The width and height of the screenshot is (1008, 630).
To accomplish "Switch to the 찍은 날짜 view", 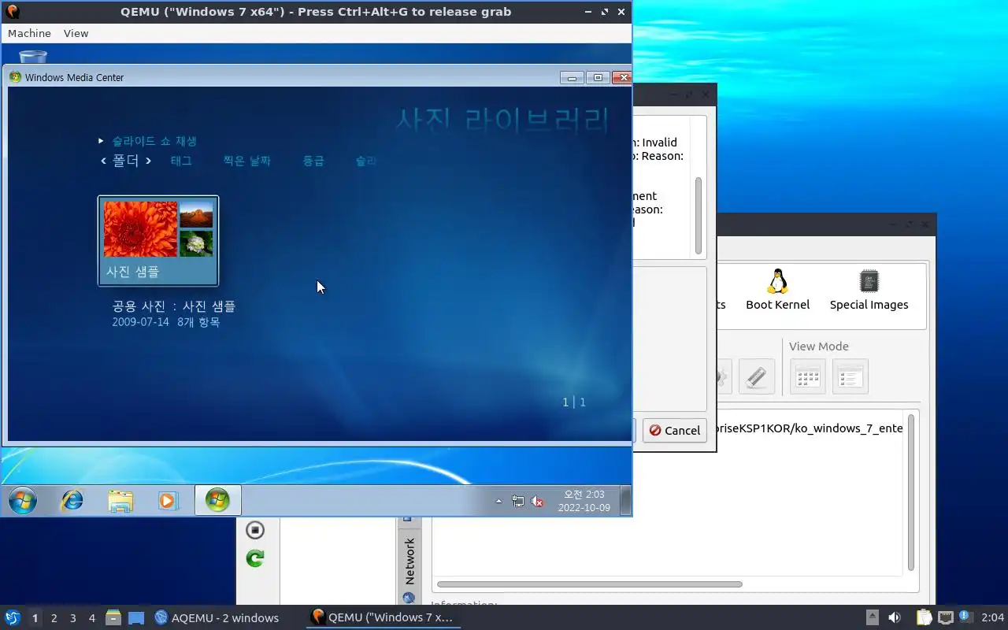I will coord(246,161).
